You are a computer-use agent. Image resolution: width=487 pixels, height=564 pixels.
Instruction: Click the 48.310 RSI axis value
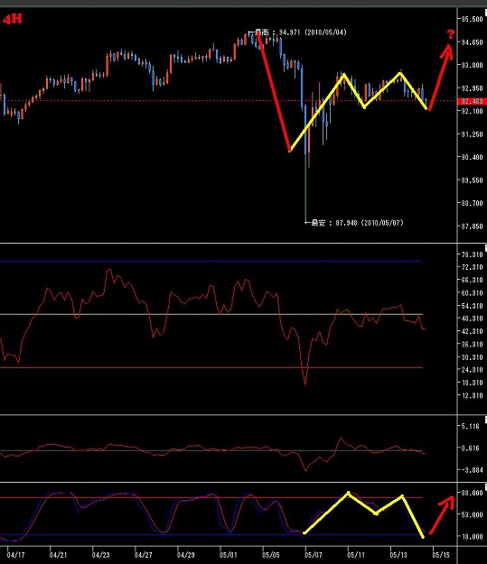coord(472,319)
